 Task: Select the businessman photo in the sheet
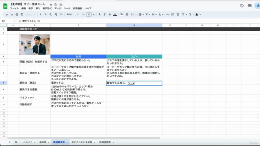click(x=34, y=44)
